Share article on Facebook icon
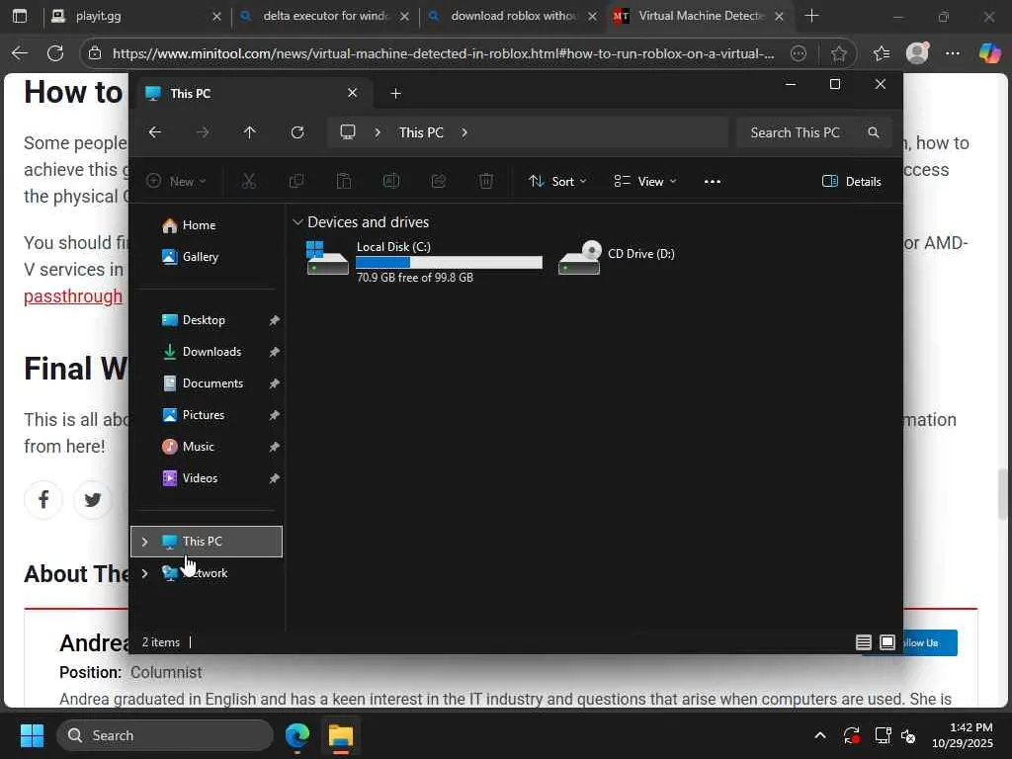The image size is (1012, 759). (x=43, y=499)
